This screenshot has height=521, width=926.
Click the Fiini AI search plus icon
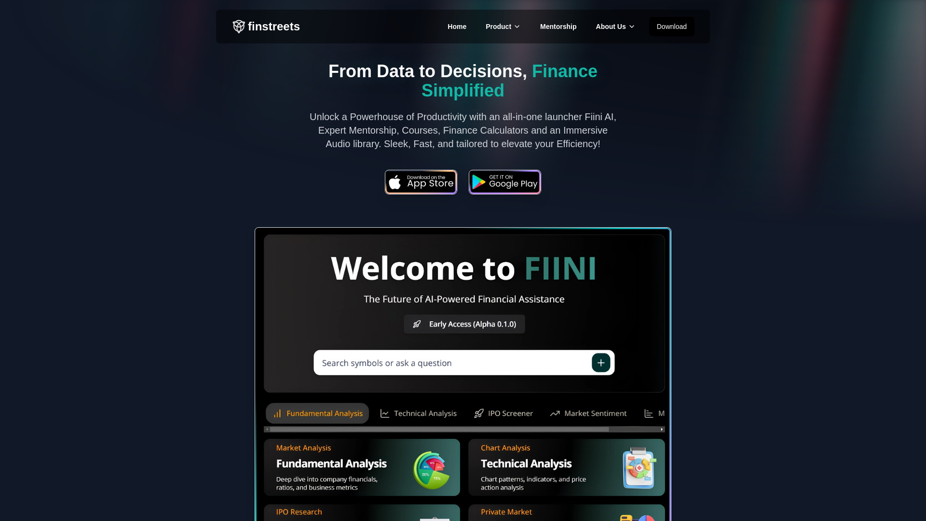(600, 363)
